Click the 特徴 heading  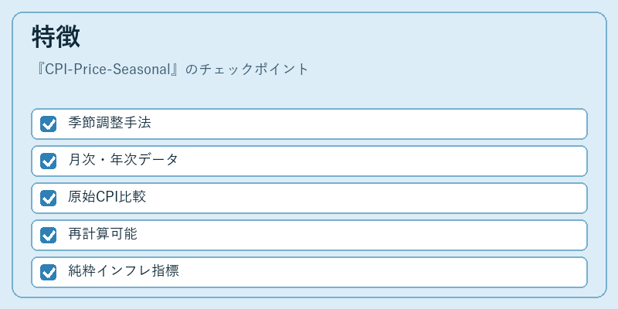click(x=56, y=37)
